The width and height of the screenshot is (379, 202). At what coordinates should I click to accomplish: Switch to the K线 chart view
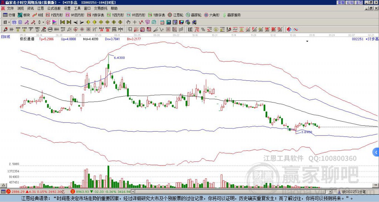click(38, 15)
